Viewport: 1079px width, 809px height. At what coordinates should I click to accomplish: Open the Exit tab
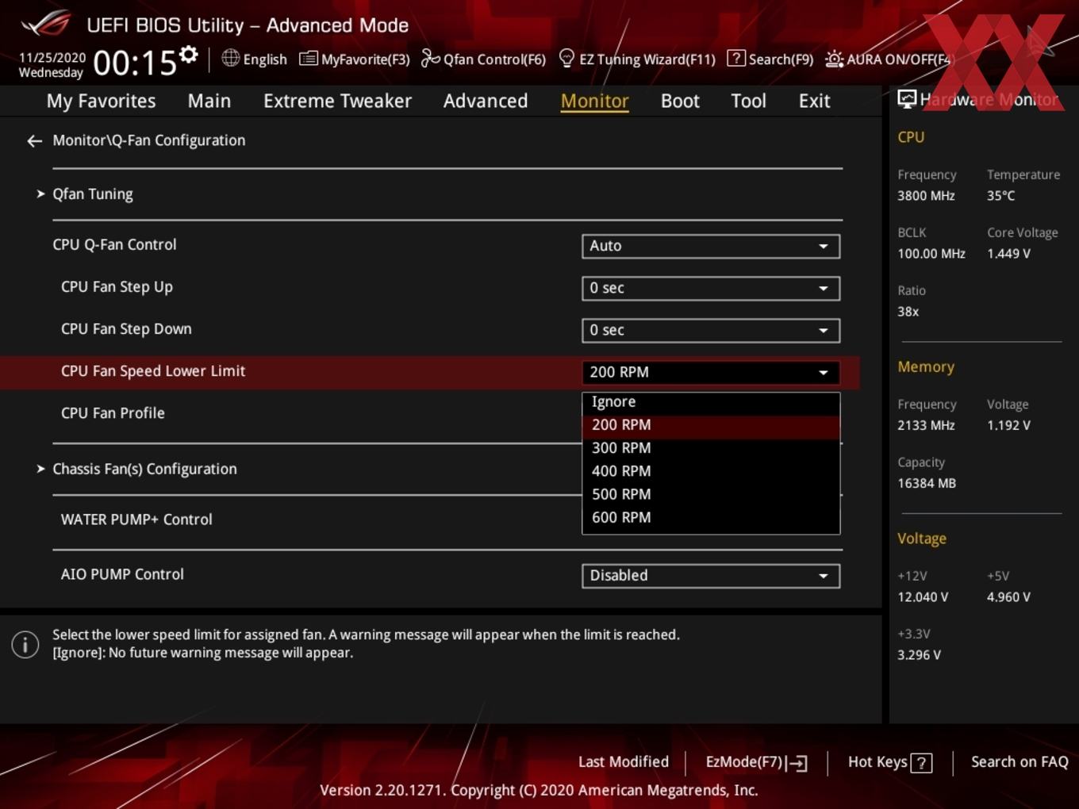coord(814,101)
